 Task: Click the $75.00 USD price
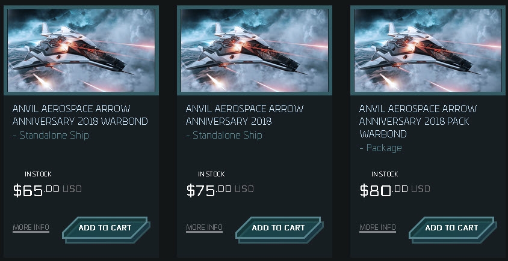[x=220, y=191]
